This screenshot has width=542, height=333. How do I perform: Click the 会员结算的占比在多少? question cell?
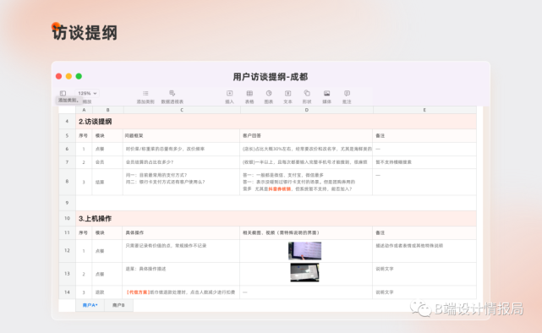pyautogui.click(x=181, y=162)
